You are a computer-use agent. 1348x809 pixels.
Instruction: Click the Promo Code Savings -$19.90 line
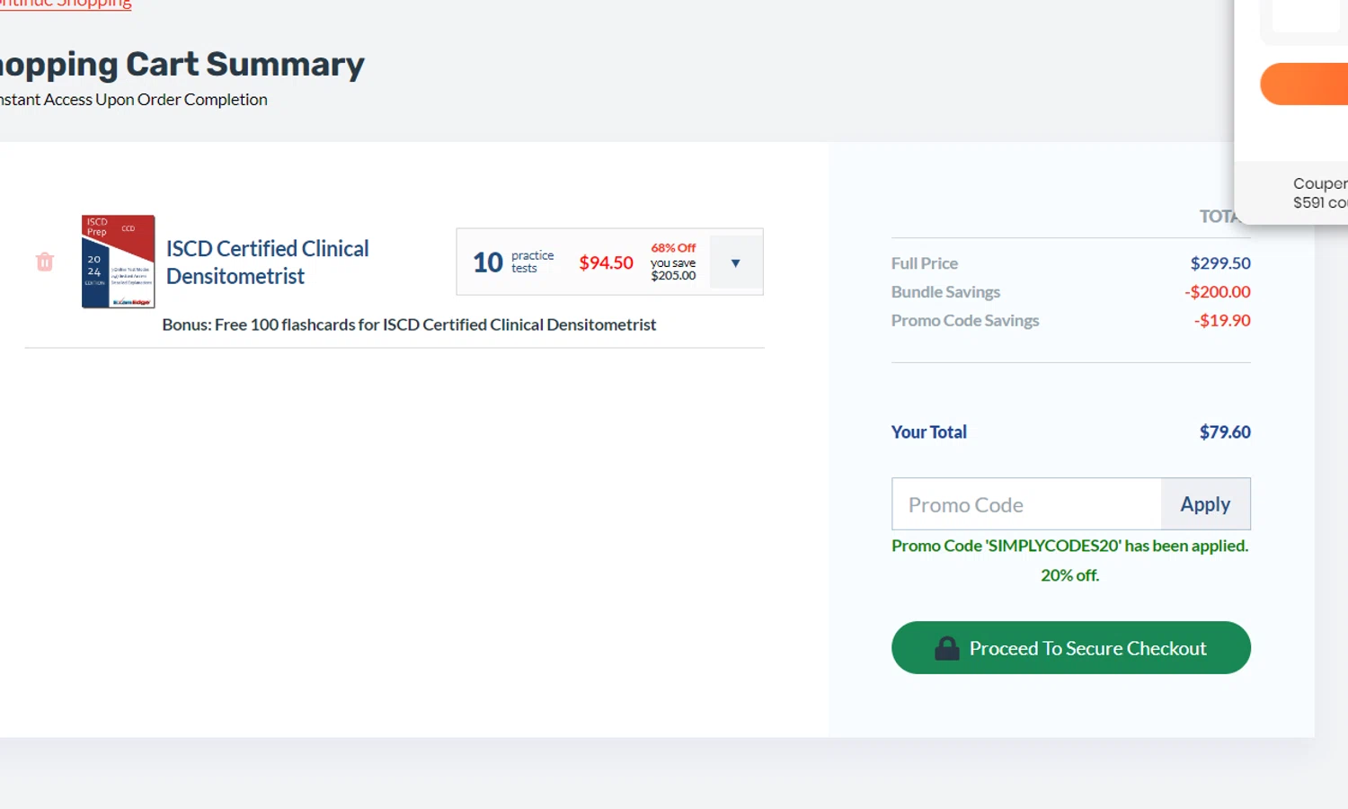click(x=1221, y=321)
